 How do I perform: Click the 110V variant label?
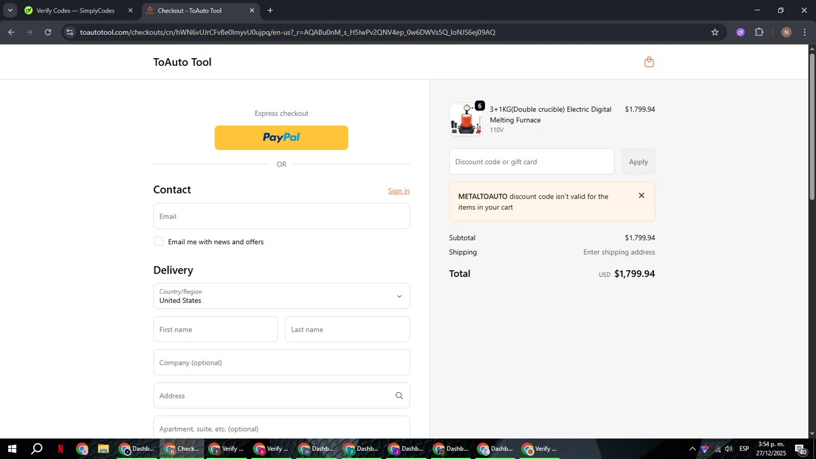point(497,130)
